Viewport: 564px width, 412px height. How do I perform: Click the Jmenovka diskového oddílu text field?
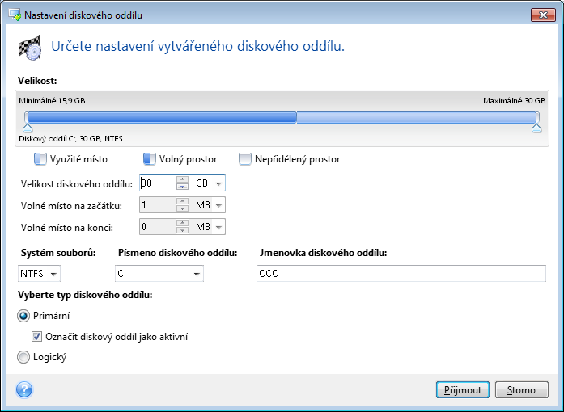pyautogui.click(x=401, y=274)
